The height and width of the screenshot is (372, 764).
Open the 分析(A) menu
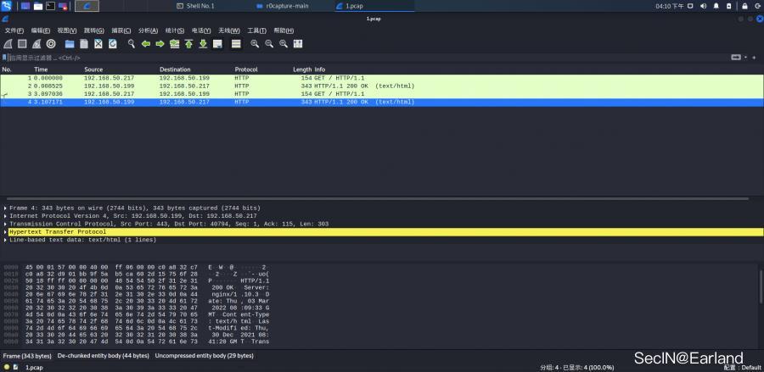[x=148, y=31]
